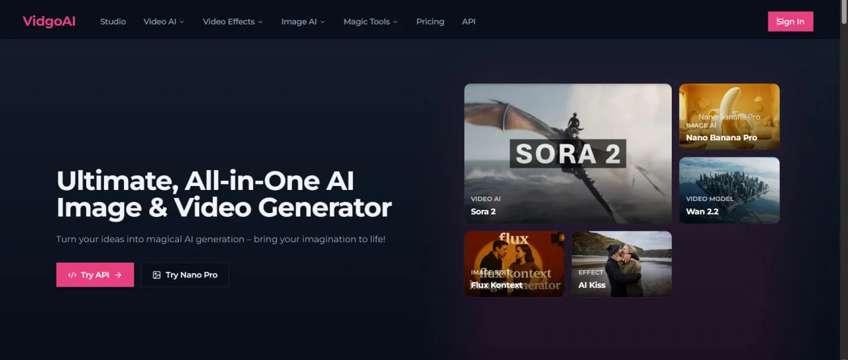Open the Wan 2.2 video model card

[x=729, y=190]
